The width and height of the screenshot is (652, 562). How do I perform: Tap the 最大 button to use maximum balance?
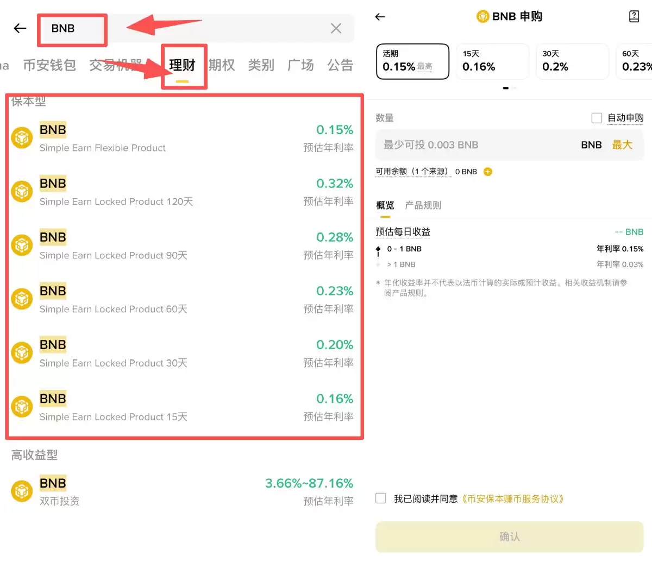pos(623,144)
